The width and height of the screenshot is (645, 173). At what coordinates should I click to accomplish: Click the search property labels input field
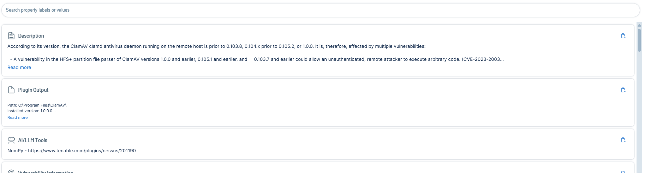pyautogui.click(x=321, y=10)
